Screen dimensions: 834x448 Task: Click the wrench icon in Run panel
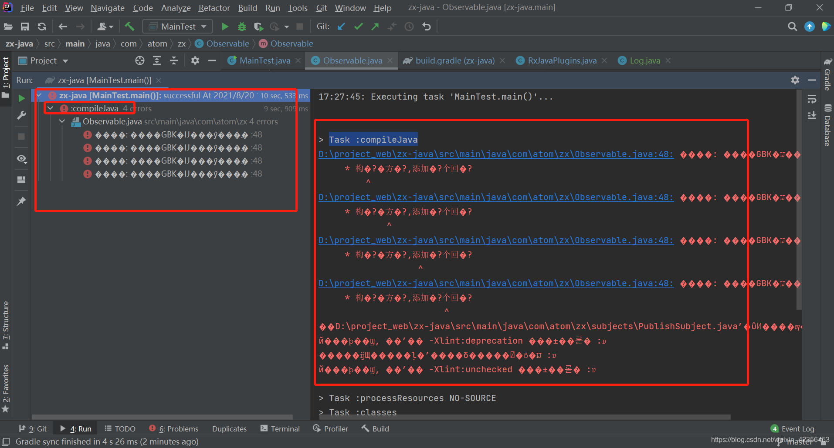21,115
